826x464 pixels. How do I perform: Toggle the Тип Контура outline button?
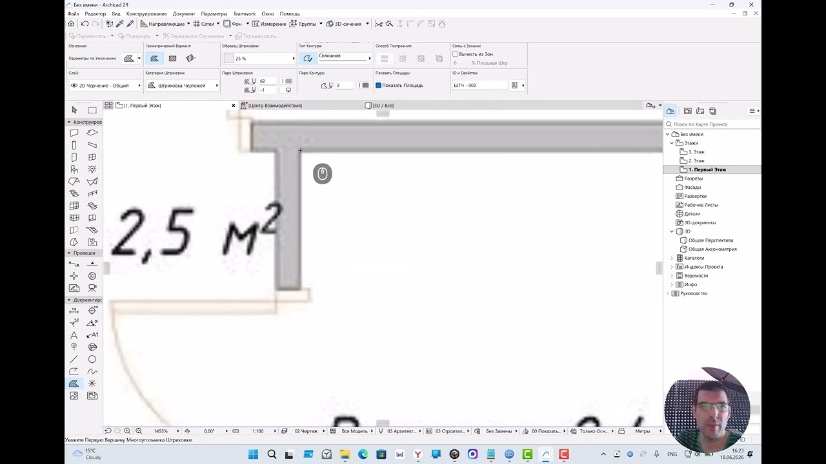308,59
